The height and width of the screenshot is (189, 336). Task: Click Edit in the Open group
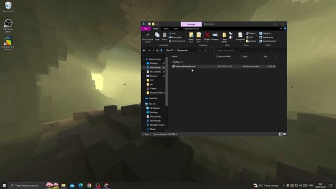(250, 37)
